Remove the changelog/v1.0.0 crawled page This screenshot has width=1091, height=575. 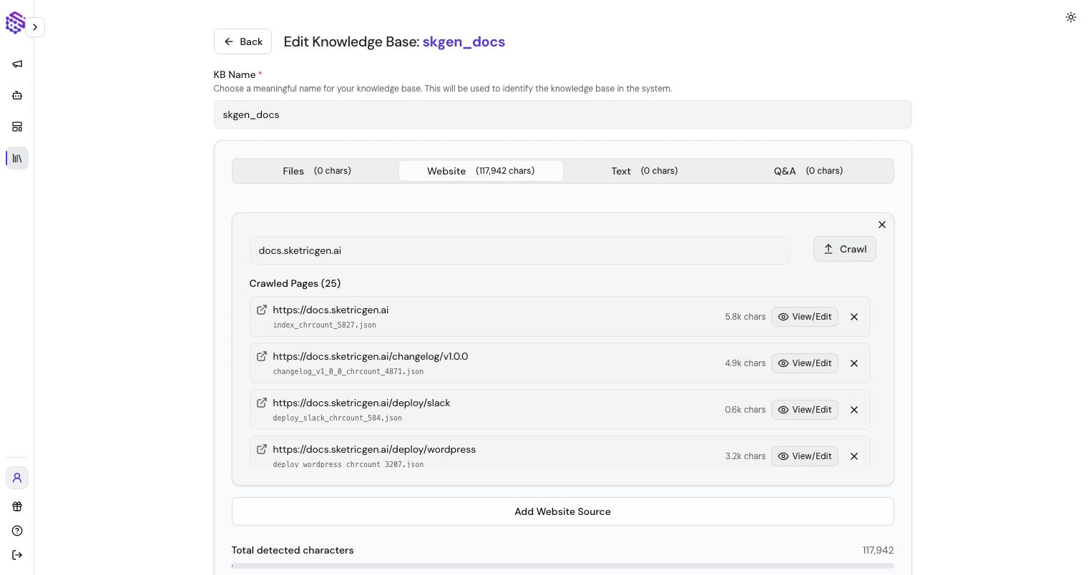[x=854, y=363]
